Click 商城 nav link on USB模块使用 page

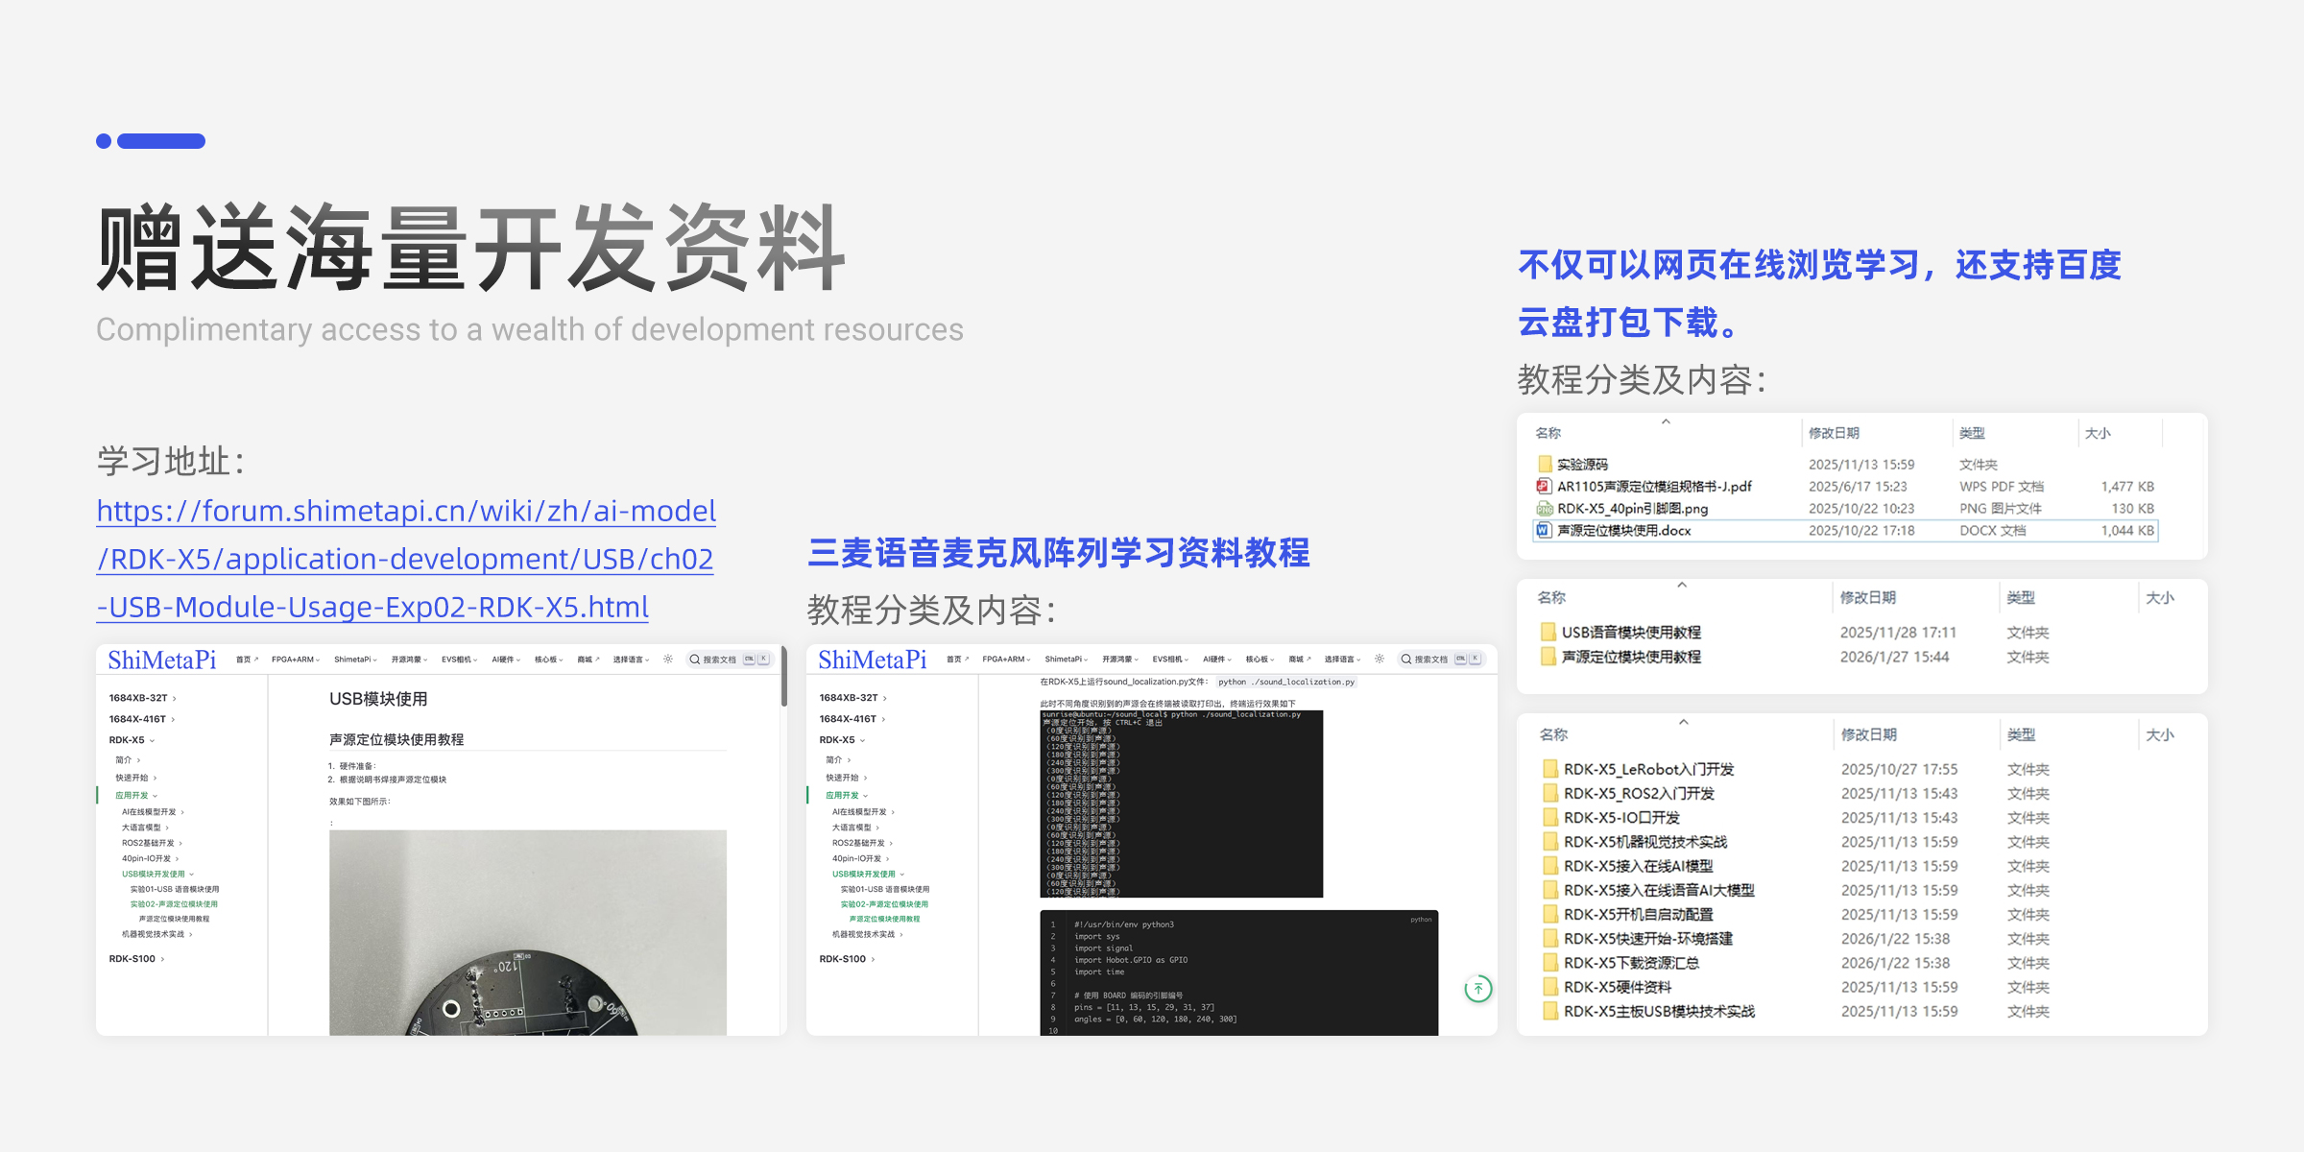(x=588, y=660)
